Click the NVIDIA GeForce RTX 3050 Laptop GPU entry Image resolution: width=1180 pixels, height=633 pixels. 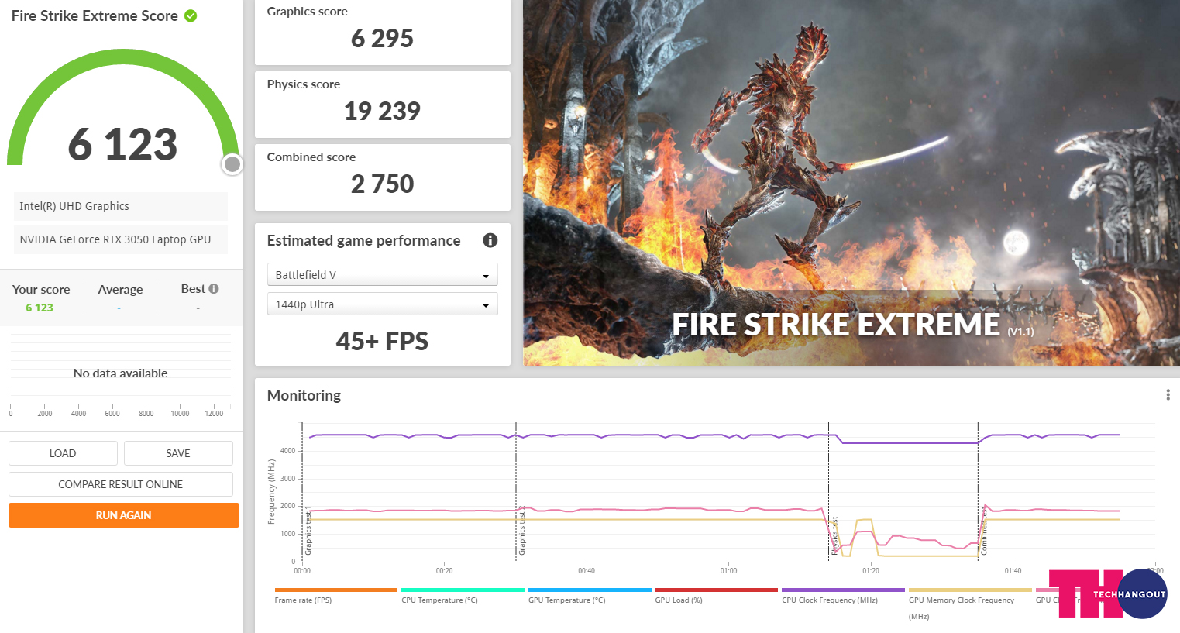[x=121, y=239]
